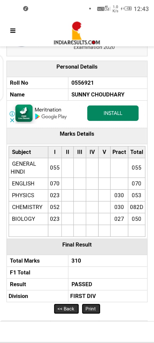Tap the Meritnation app icon
Screen dimensions: 154x343
(24, 113)
